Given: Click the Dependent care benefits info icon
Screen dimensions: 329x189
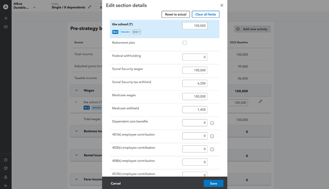Looking at the screenshot, I should pyautogui.click(x=212, y=123).
